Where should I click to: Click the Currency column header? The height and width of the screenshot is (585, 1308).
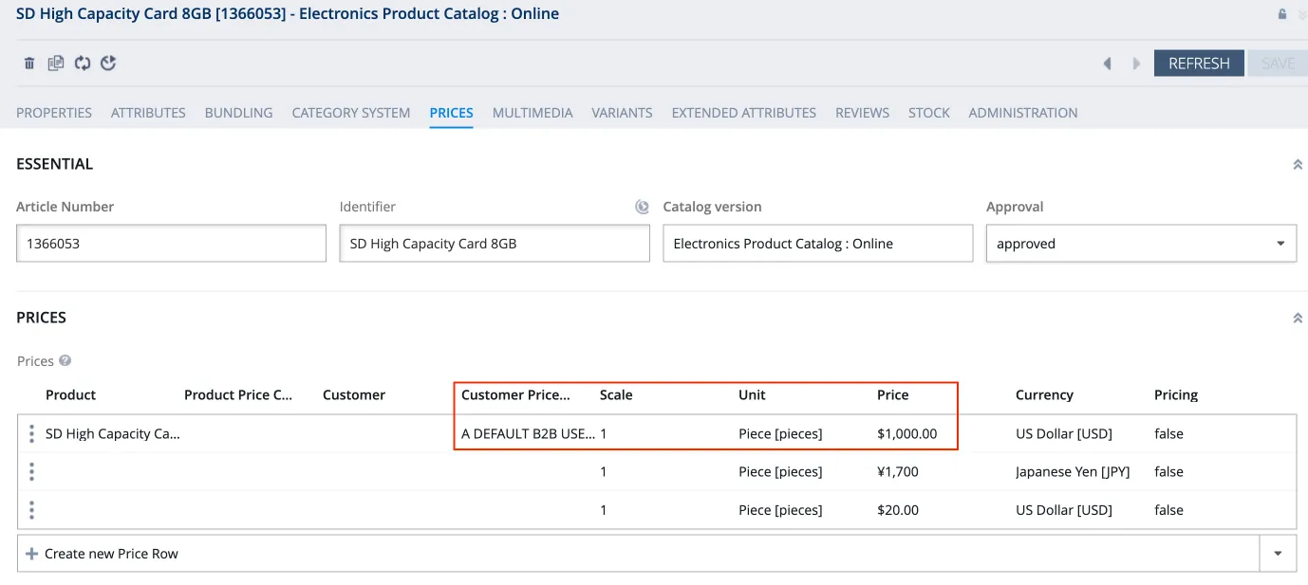tap(1044, 394)
